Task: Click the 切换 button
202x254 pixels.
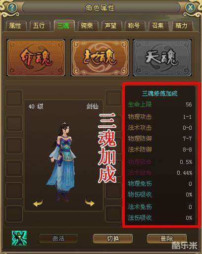Action: [113, 239]
